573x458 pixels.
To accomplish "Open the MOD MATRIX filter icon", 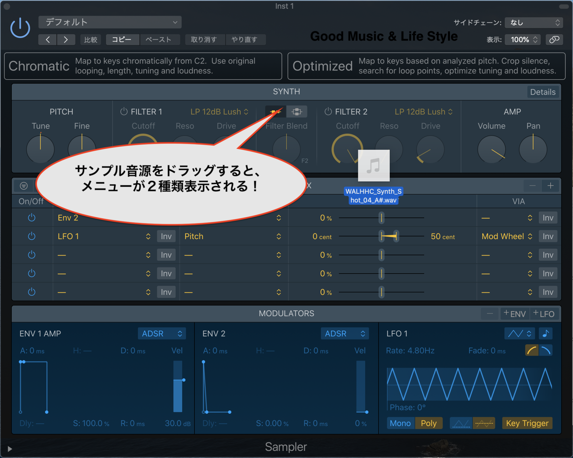I will 24,186.
